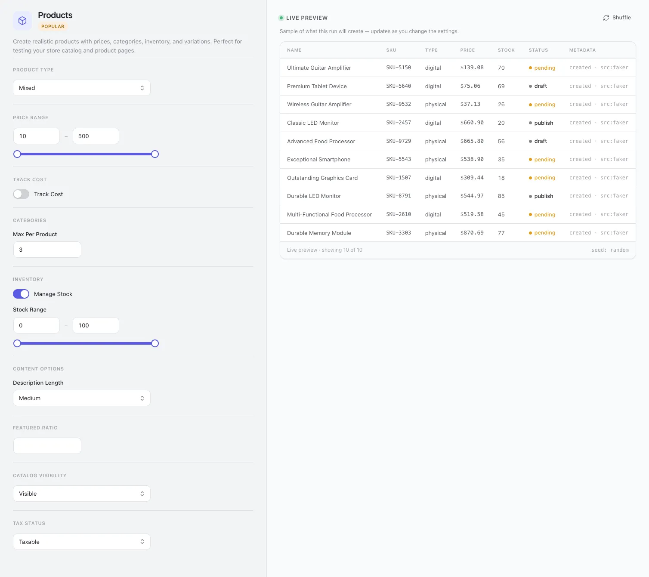Enable the Track Cost toggle
This screenshot has height=577, width=649.
click(x=21, y=194)
